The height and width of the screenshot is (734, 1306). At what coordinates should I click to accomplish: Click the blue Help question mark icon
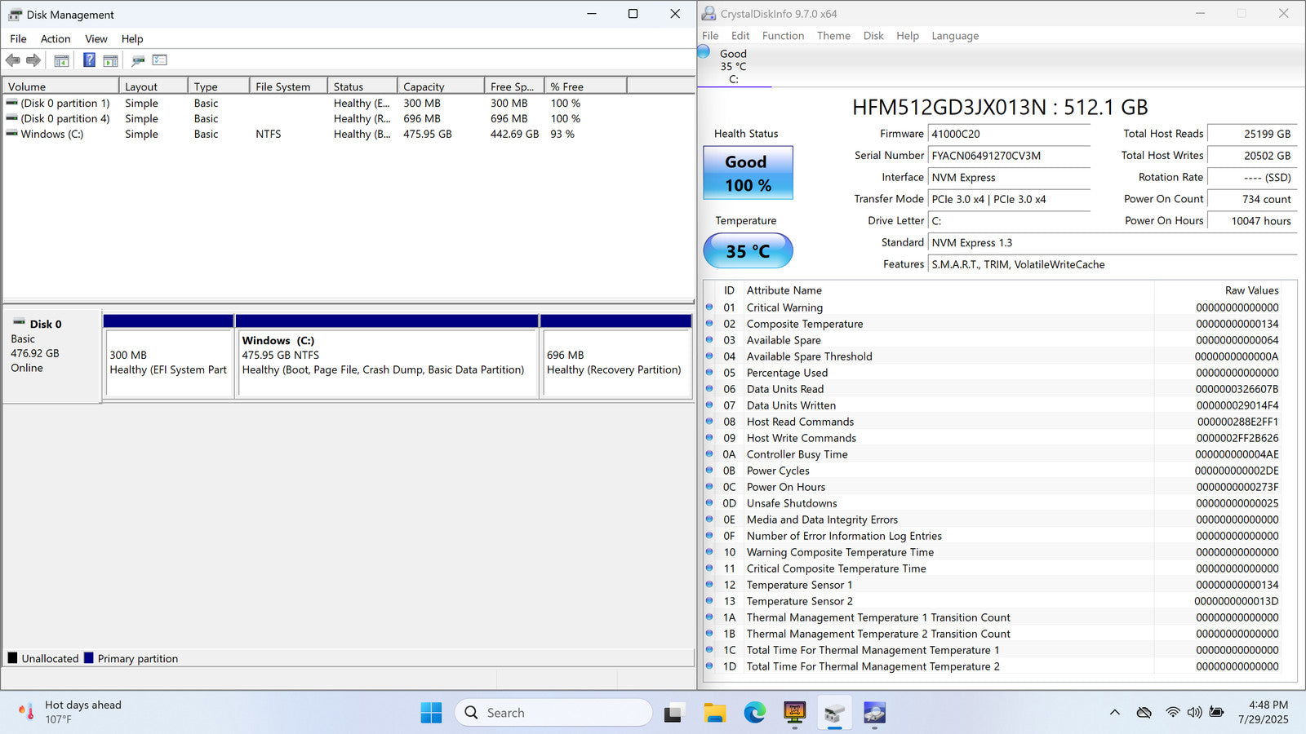coord(89,60)
